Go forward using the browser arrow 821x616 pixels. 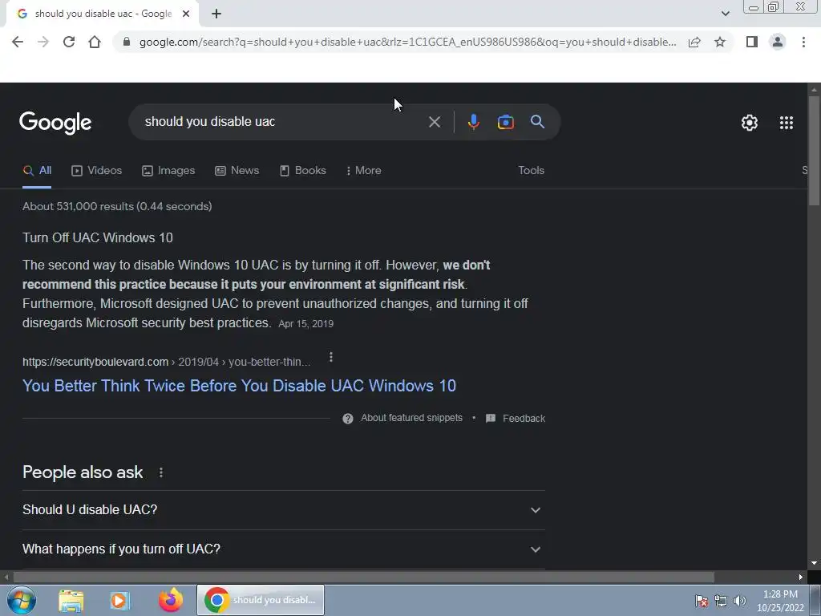(43, 42)
